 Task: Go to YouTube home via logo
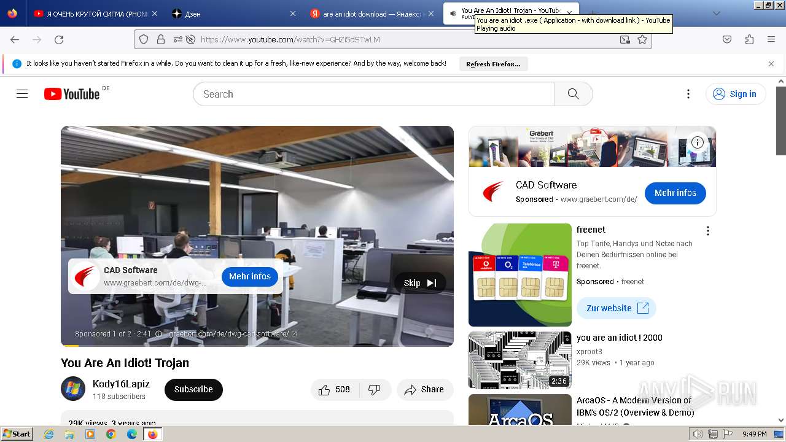point(72,94)
